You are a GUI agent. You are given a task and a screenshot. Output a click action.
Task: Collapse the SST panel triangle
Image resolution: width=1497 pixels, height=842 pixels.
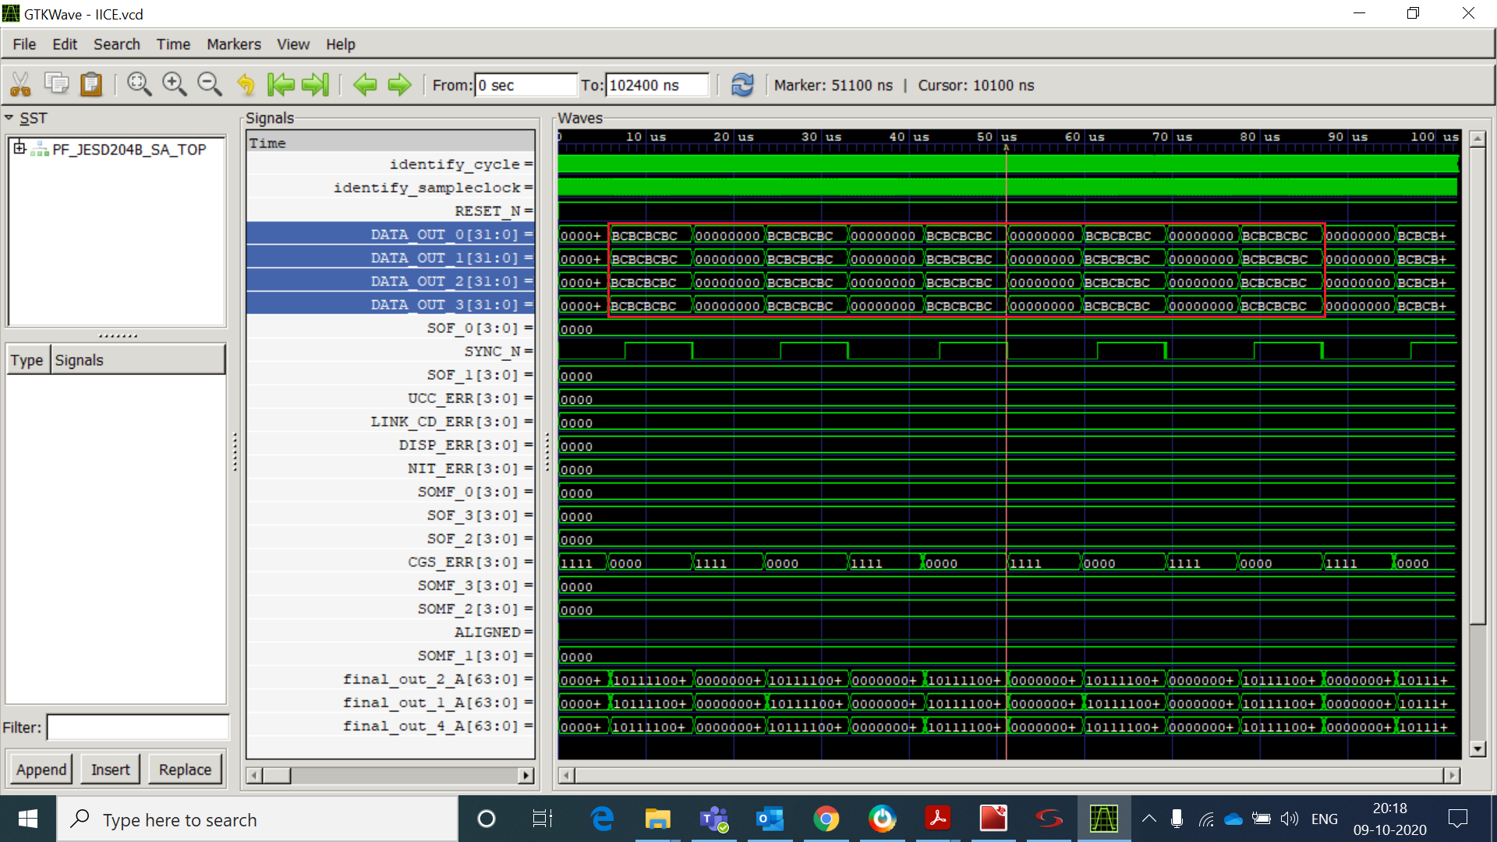point(9,118)
